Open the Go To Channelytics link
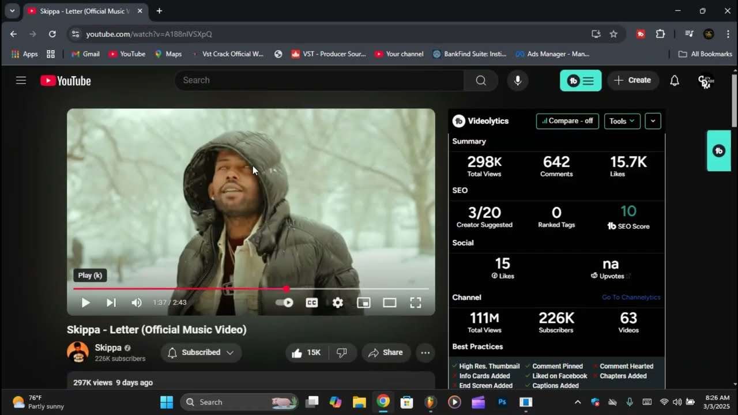 coord(631,297)
